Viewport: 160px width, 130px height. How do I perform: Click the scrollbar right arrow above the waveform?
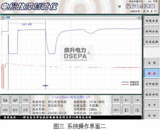(x=139, y=17)
